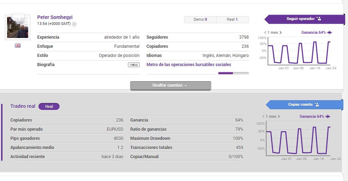Click the expand icon beside top Ganancia 64%
This screenshot has height=181, width=348.
(x=329, y=33)
